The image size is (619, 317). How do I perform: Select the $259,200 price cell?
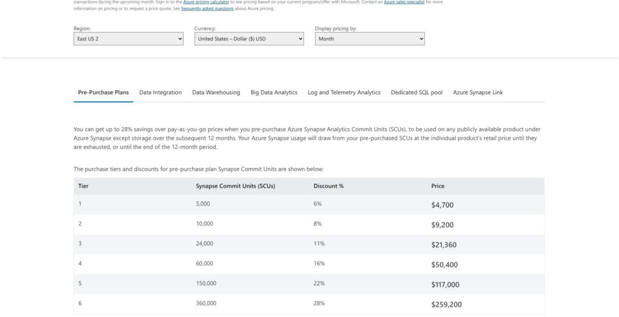tap(447, 304)
